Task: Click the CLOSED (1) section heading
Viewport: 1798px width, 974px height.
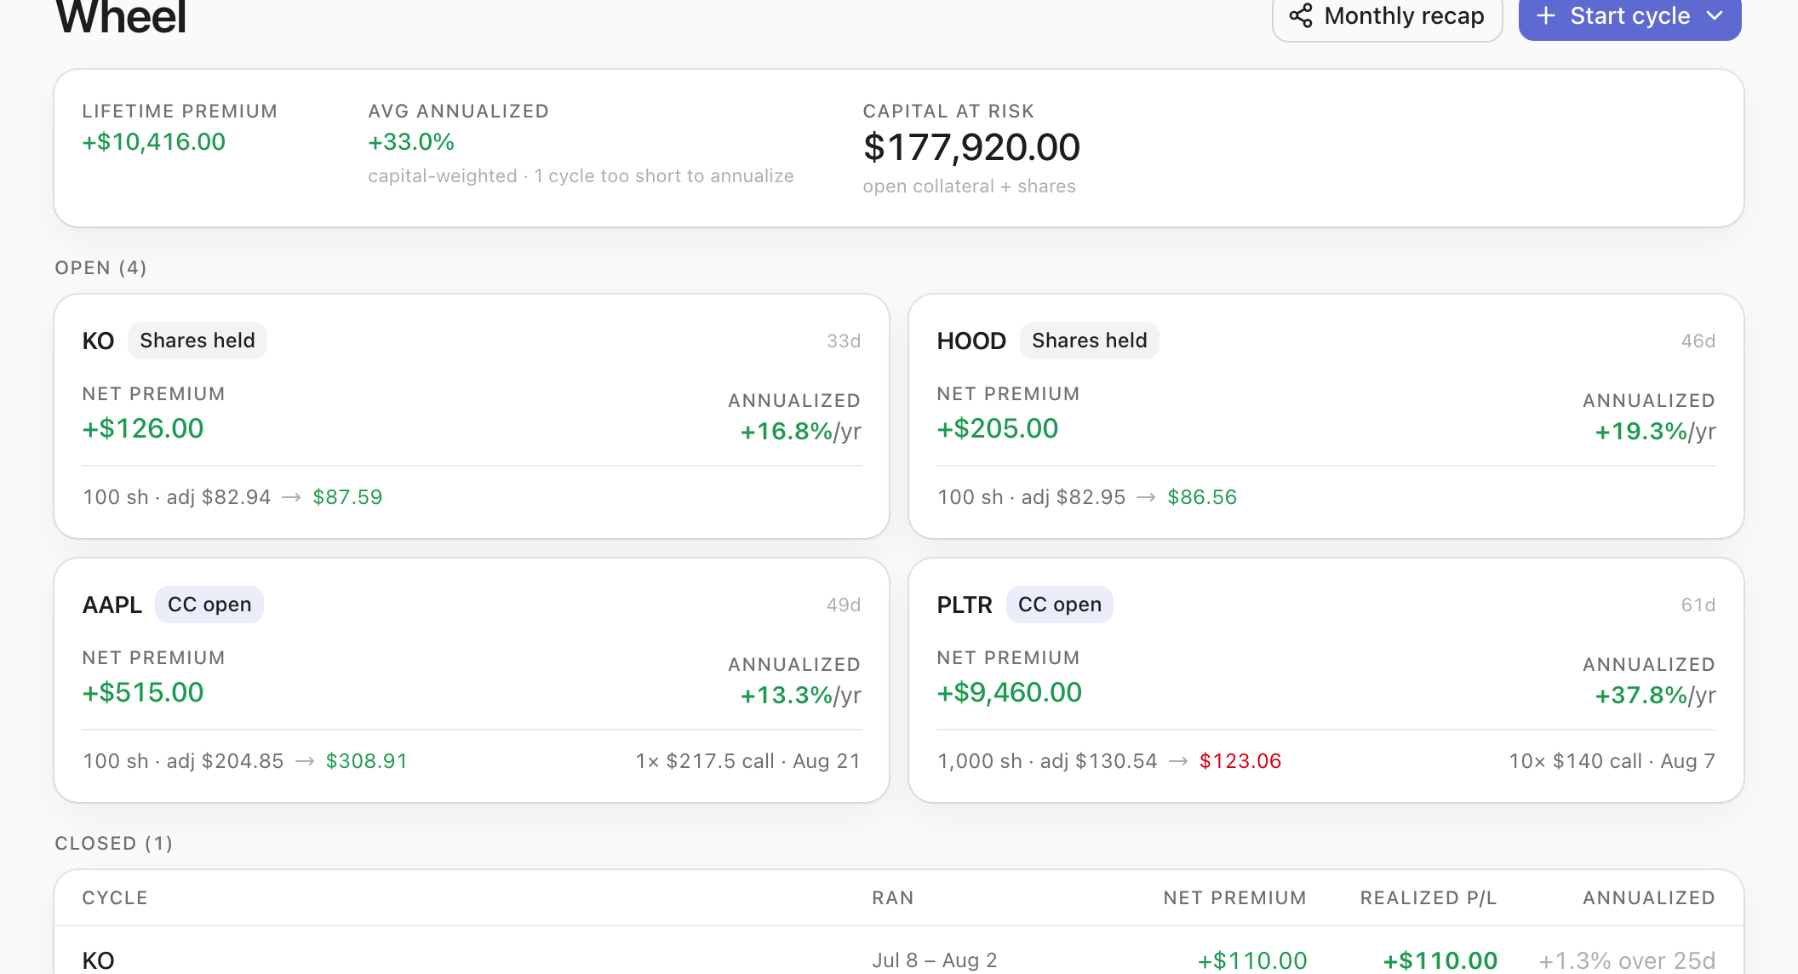Action: [x=114, y=844]
